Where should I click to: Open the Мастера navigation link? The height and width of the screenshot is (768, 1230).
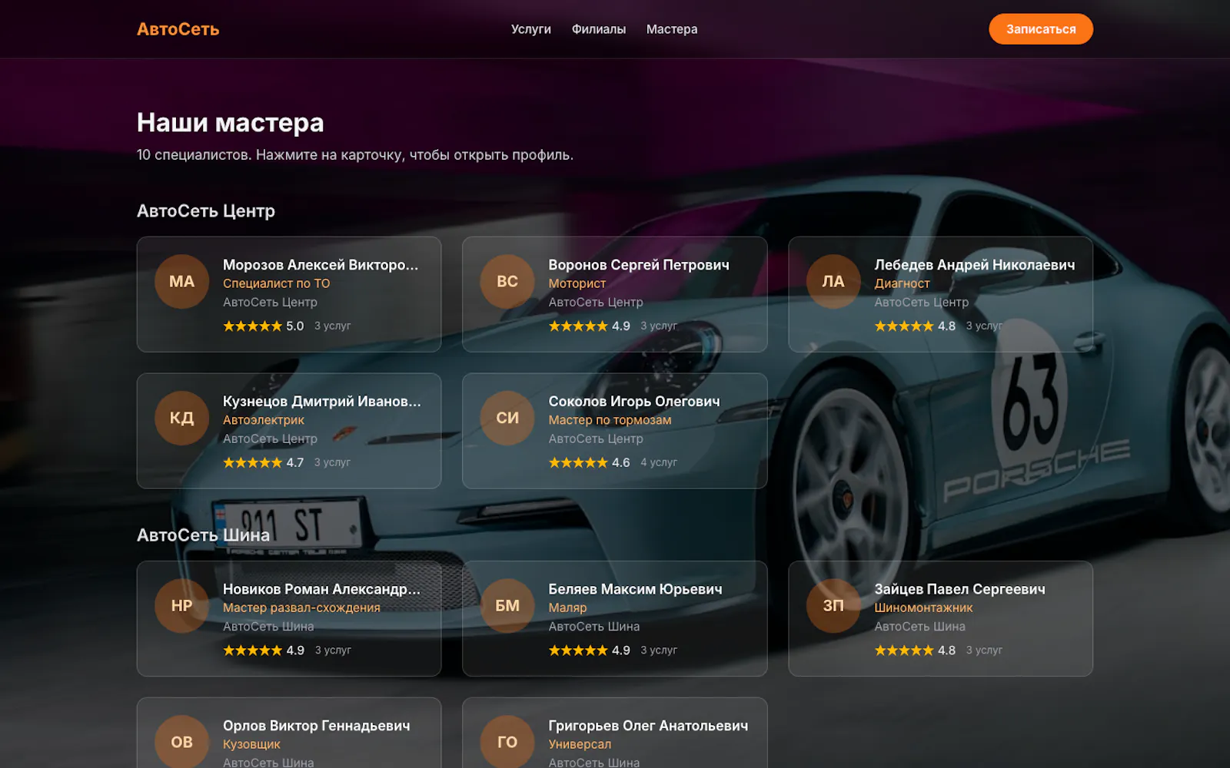point(671,29)
